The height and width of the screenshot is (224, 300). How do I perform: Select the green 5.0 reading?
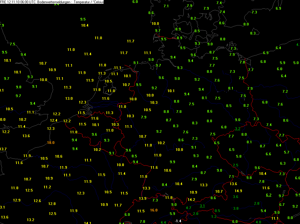(296, 63)
